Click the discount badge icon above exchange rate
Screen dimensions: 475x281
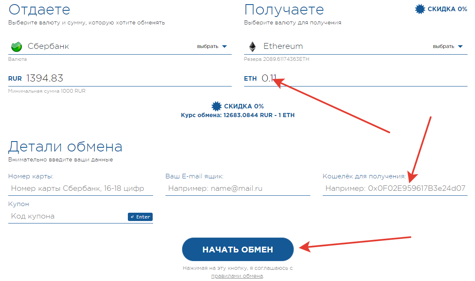pos(216,106)
